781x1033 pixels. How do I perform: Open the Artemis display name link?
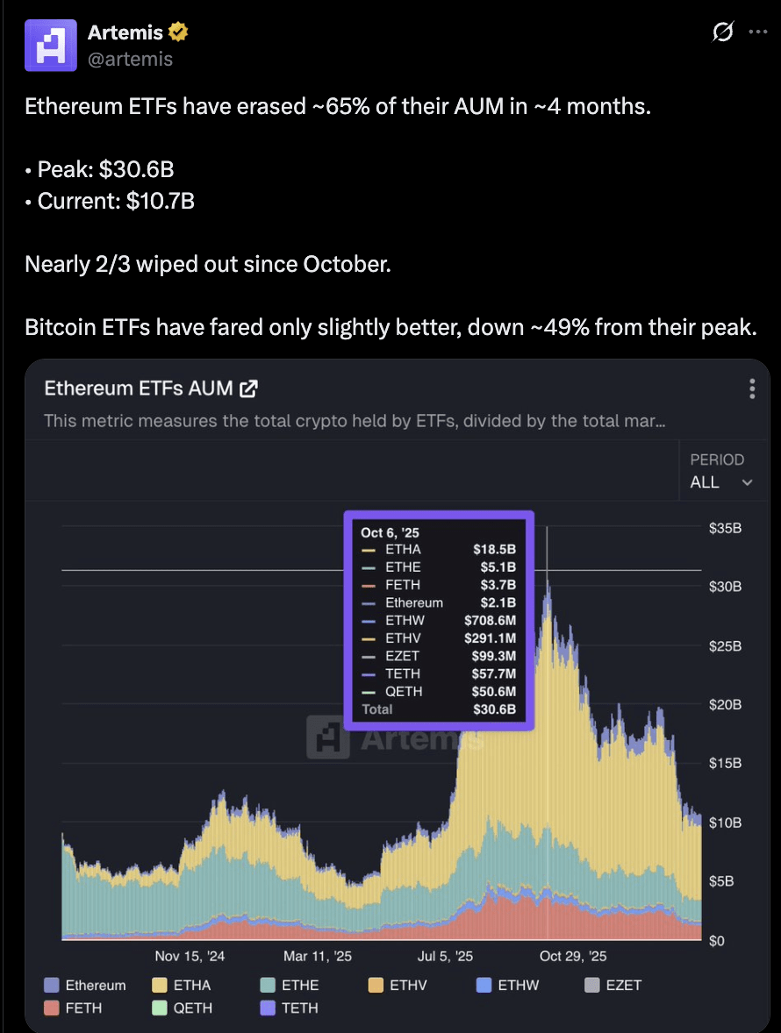[x=125, y=32]
